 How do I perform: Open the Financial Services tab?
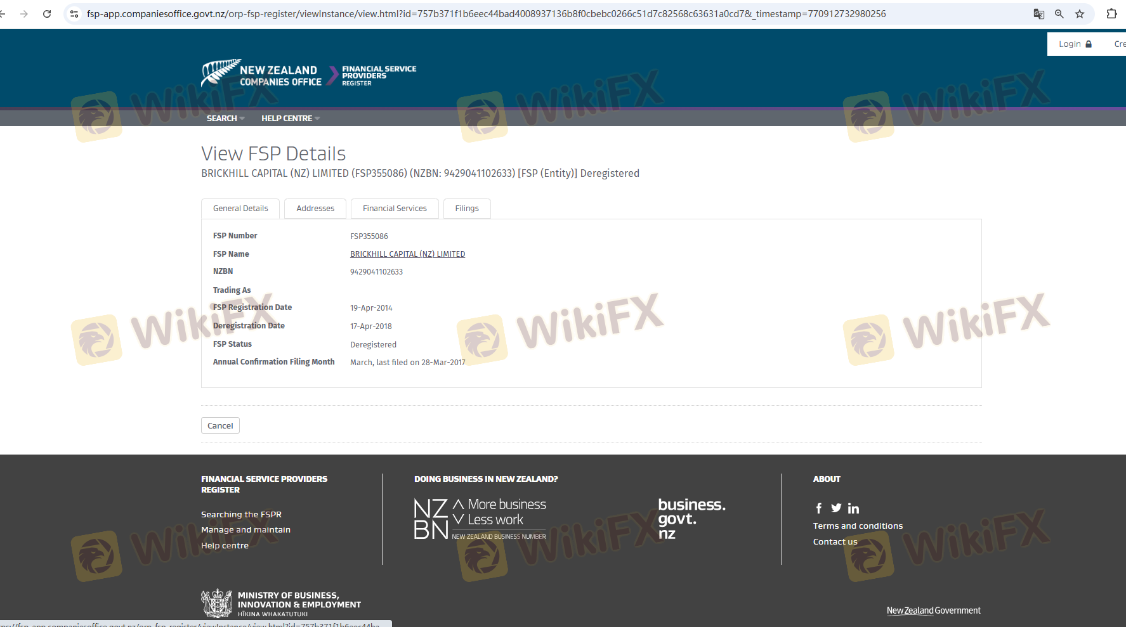tap(395, 209)
